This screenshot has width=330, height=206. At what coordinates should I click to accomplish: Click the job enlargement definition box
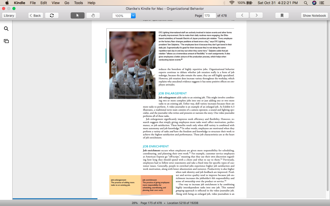pyautogui.click(x=125, y=185)
